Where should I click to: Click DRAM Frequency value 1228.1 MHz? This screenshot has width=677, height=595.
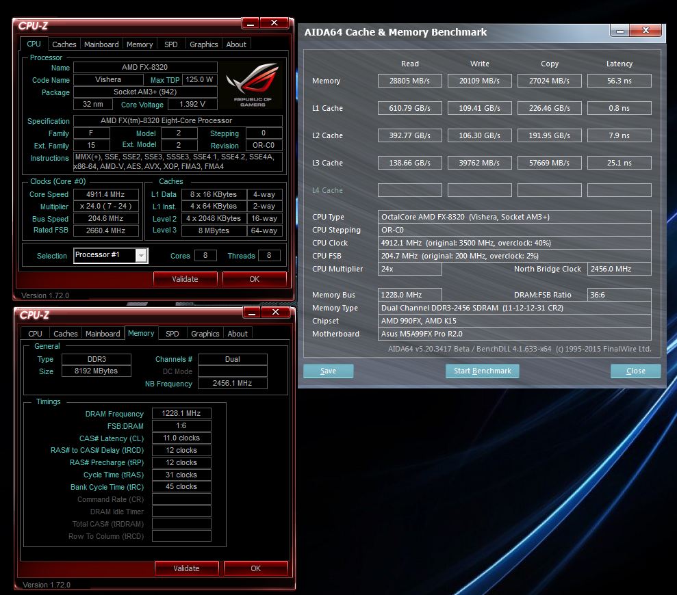coord(181,413)
